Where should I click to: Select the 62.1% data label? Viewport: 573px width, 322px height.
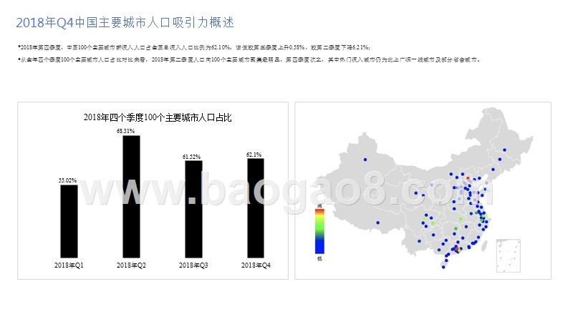tap(254, 155)
